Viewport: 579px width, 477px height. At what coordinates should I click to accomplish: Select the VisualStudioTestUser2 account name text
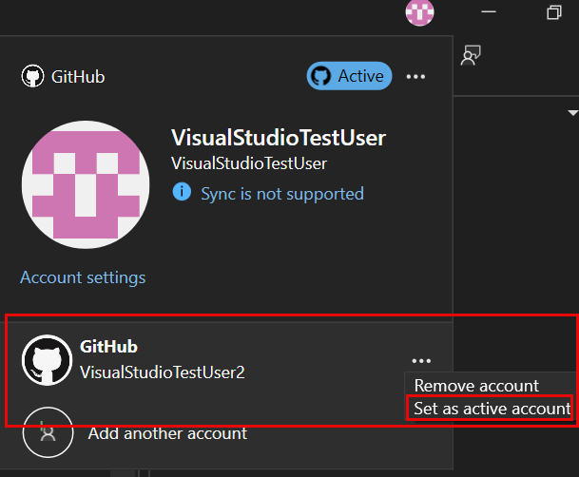163,372
